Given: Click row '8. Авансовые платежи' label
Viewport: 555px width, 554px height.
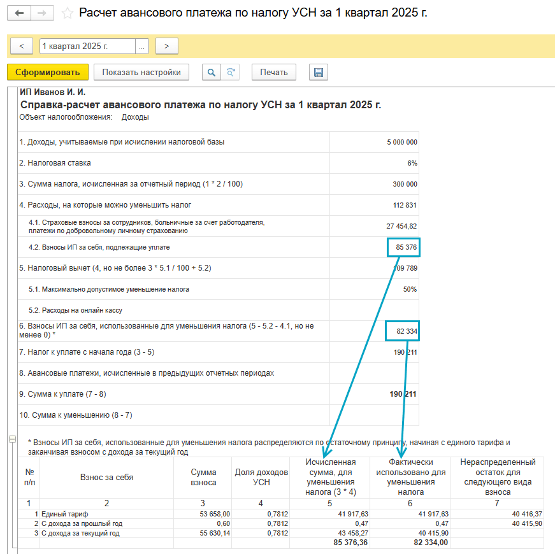Looking at the screenshot, I should [x=147, y=373].
